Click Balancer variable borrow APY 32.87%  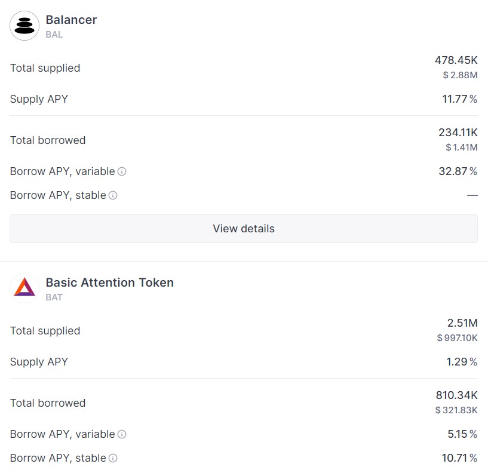tap(458, 171)
